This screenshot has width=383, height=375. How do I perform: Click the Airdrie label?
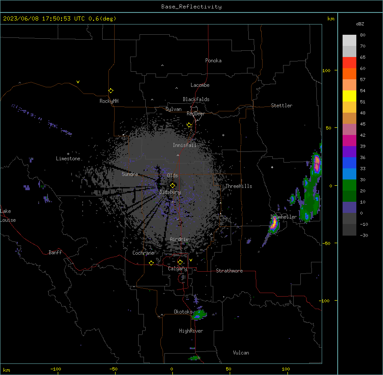pyautogui.click(x=180, y=239)
